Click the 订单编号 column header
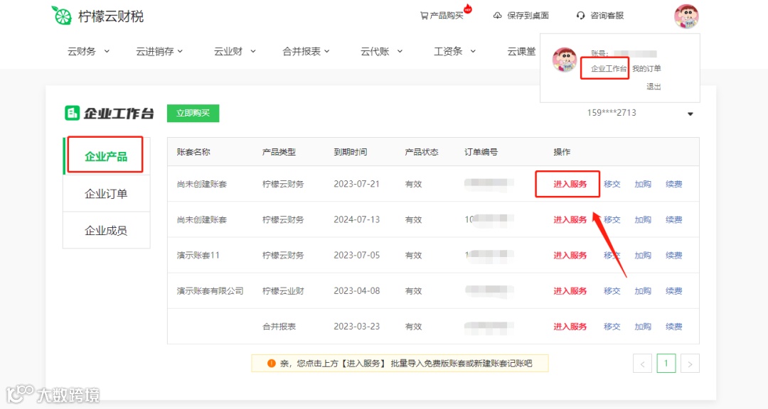Viewport: 768px width, 409px height. coord(481,152)
